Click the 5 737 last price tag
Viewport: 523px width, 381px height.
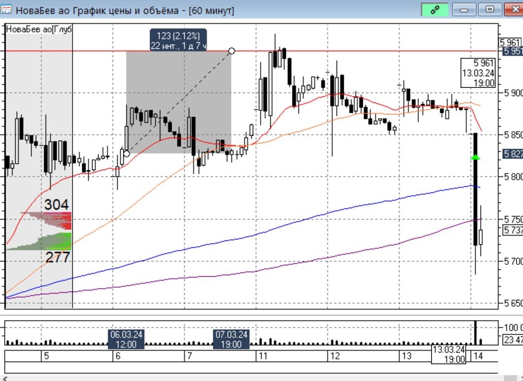point(513,230)
